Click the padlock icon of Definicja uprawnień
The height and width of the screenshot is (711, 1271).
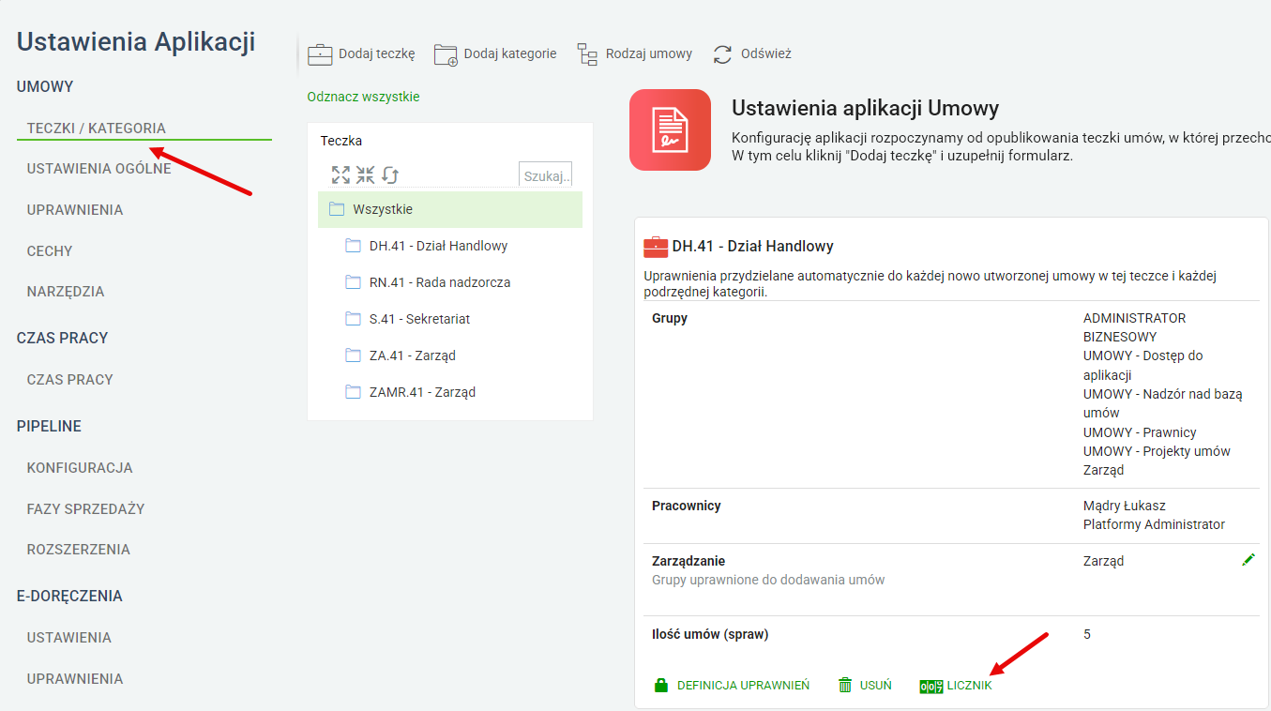660,685
